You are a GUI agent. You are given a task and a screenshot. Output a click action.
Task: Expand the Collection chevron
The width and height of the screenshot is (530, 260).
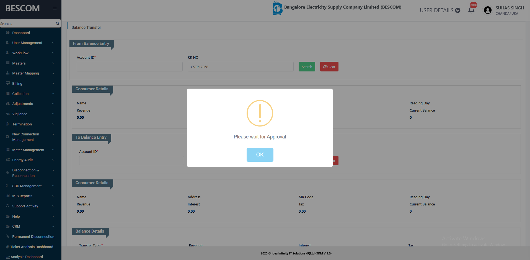tap(53, 94)
